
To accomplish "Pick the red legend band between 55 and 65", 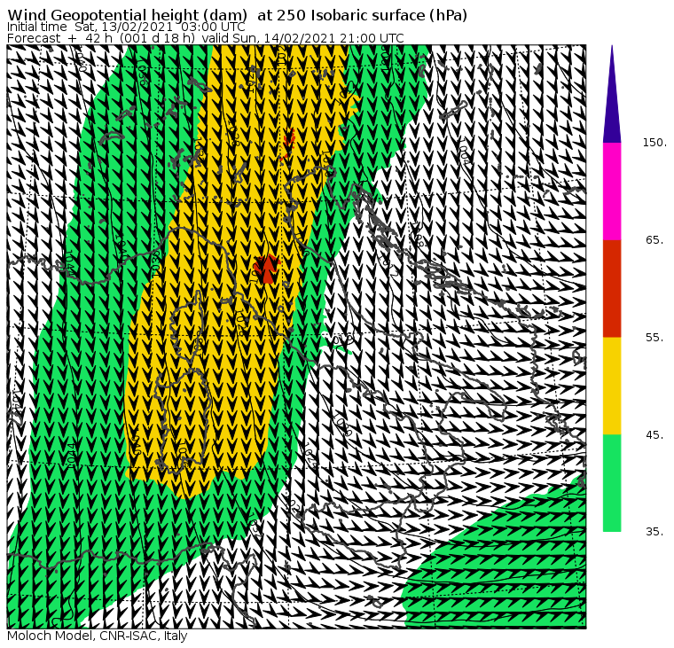I will (x=612, y=288).
